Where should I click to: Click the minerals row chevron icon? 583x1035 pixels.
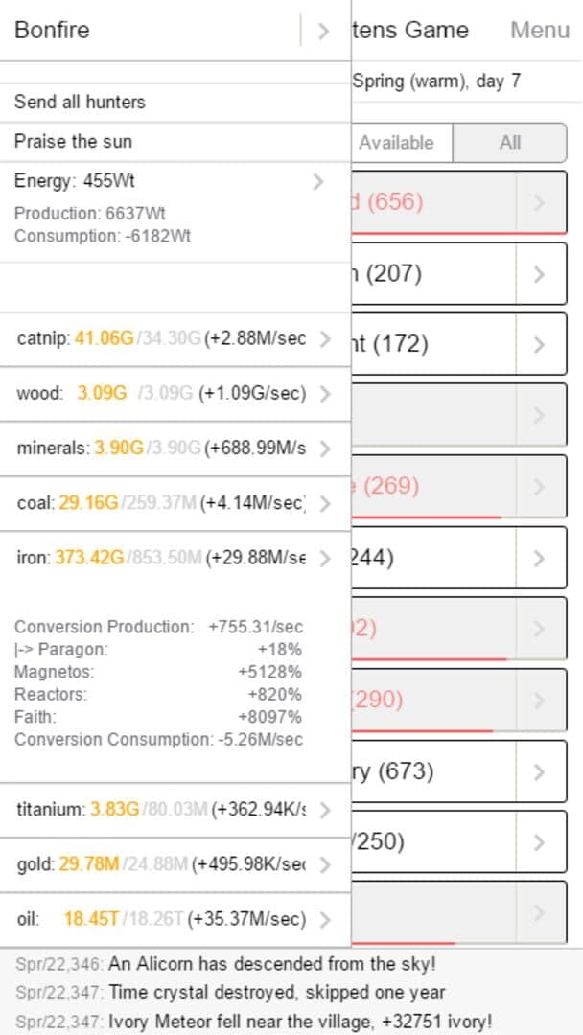(326, 448)
